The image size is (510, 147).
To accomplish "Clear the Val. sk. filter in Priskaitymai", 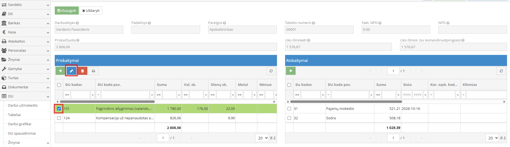I will 206,95.
